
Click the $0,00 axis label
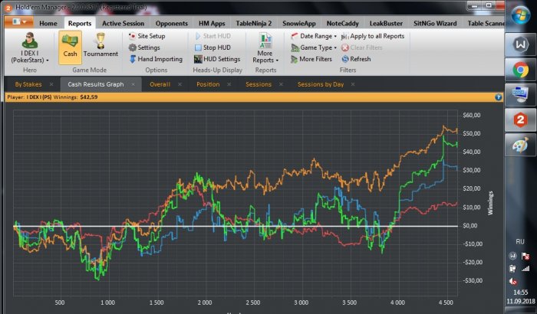[x=470, y=226]
